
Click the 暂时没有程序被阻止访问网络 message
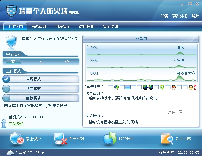click(x=114, y=122)
